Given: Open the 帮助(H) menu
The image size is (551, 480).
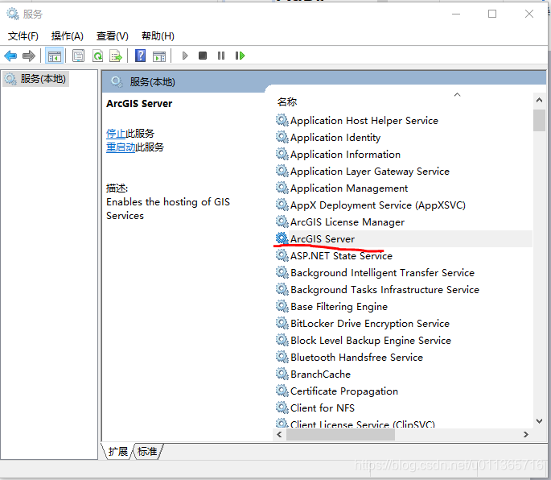Looking at the screenshot, I should [158, 36].
